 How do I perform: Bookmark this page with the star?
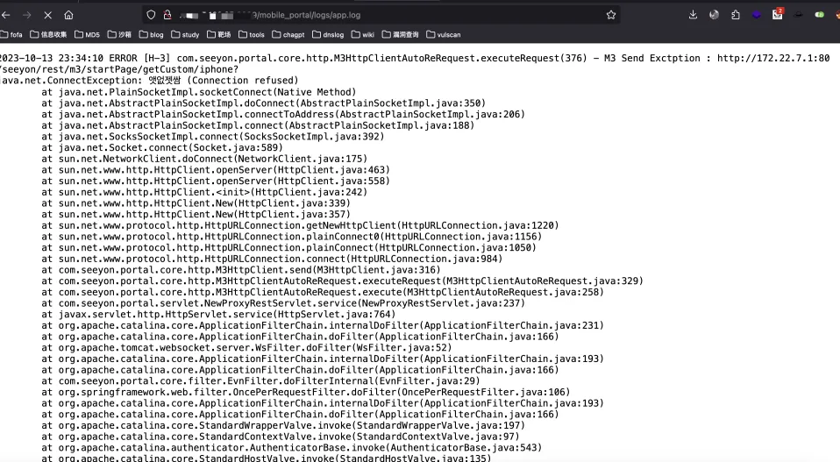click(x=611, y=15)
